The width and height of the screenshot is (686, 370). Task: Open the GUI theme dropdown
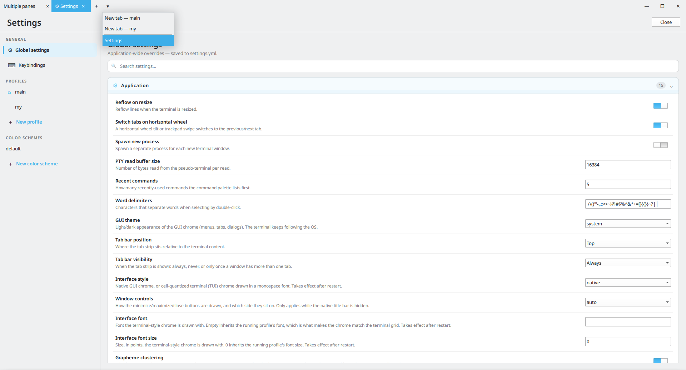coord(628,224)
